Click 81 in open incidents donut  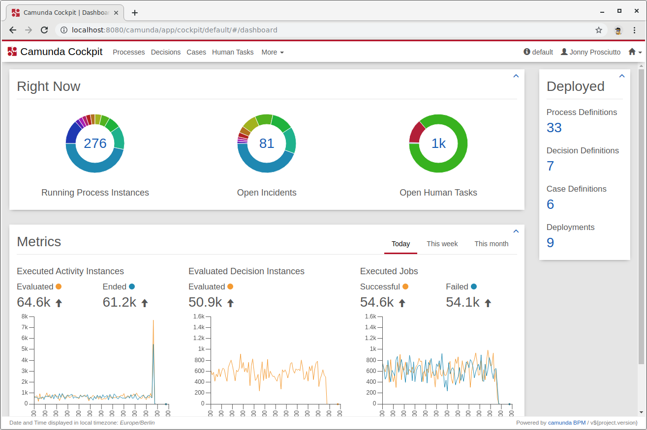tap(267, 143)
